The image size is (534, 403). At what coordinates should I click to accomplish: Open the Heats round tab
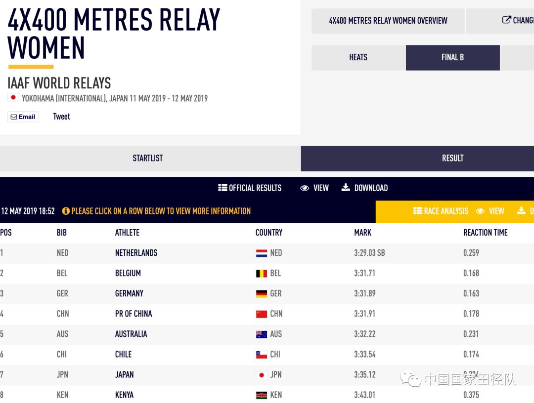point(358,58)
